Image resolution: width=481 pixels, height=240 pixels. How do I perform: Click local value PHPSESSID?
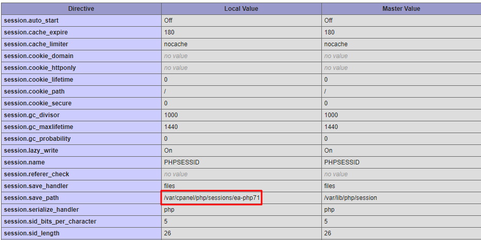[182, 162]
